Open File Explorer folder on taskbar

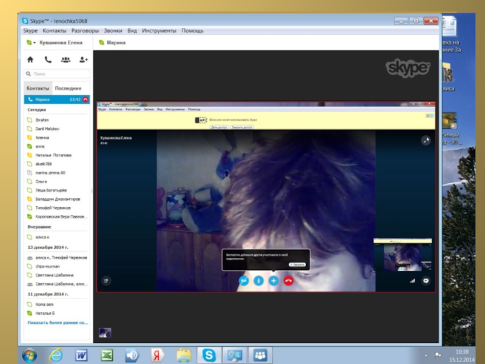(x=184, y=356)
